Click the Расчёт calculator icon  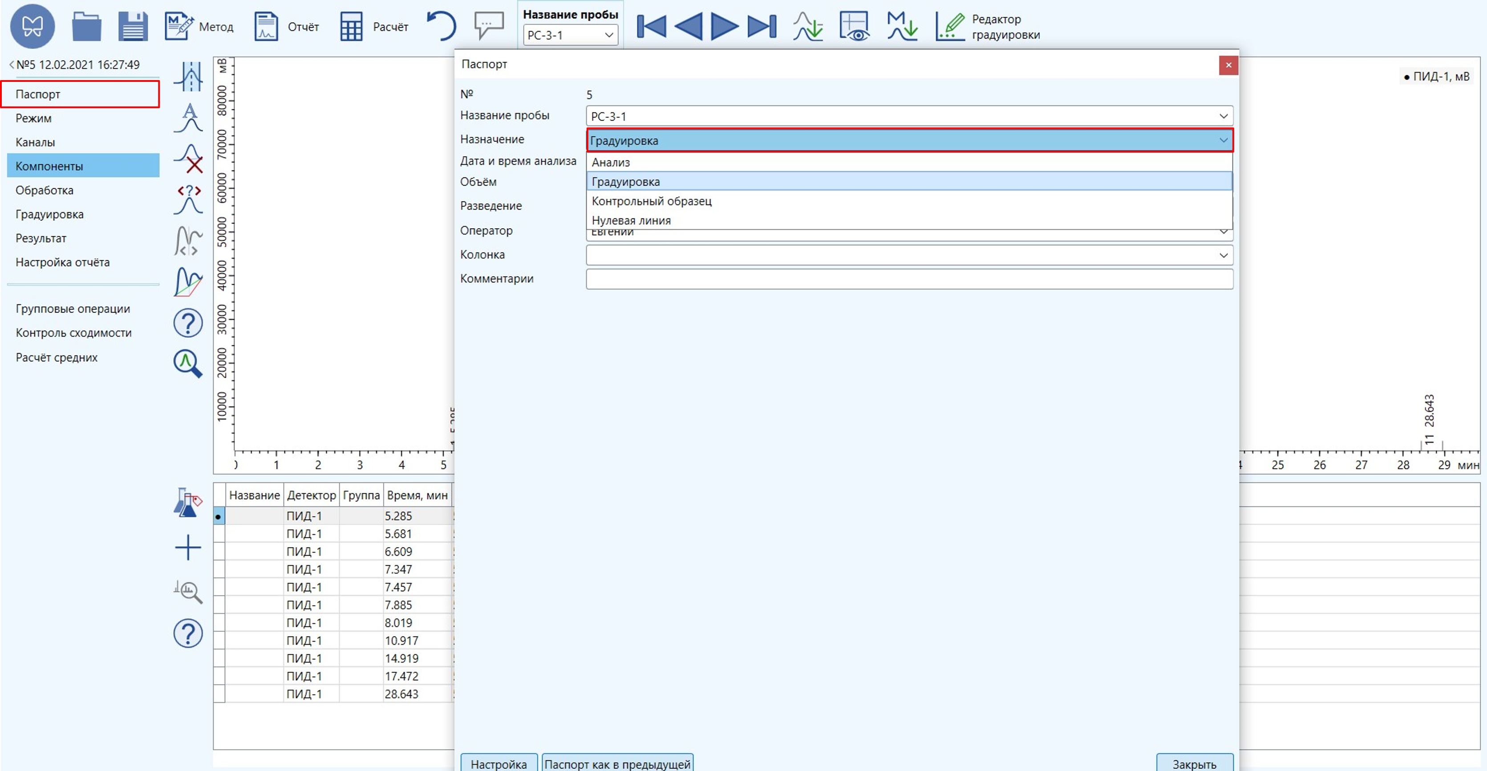(351, 27)
